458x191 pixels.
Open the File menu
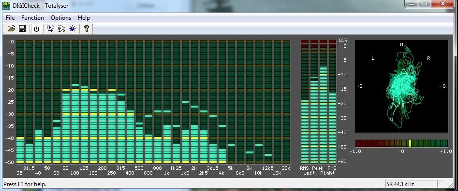(x=10, y=18)
